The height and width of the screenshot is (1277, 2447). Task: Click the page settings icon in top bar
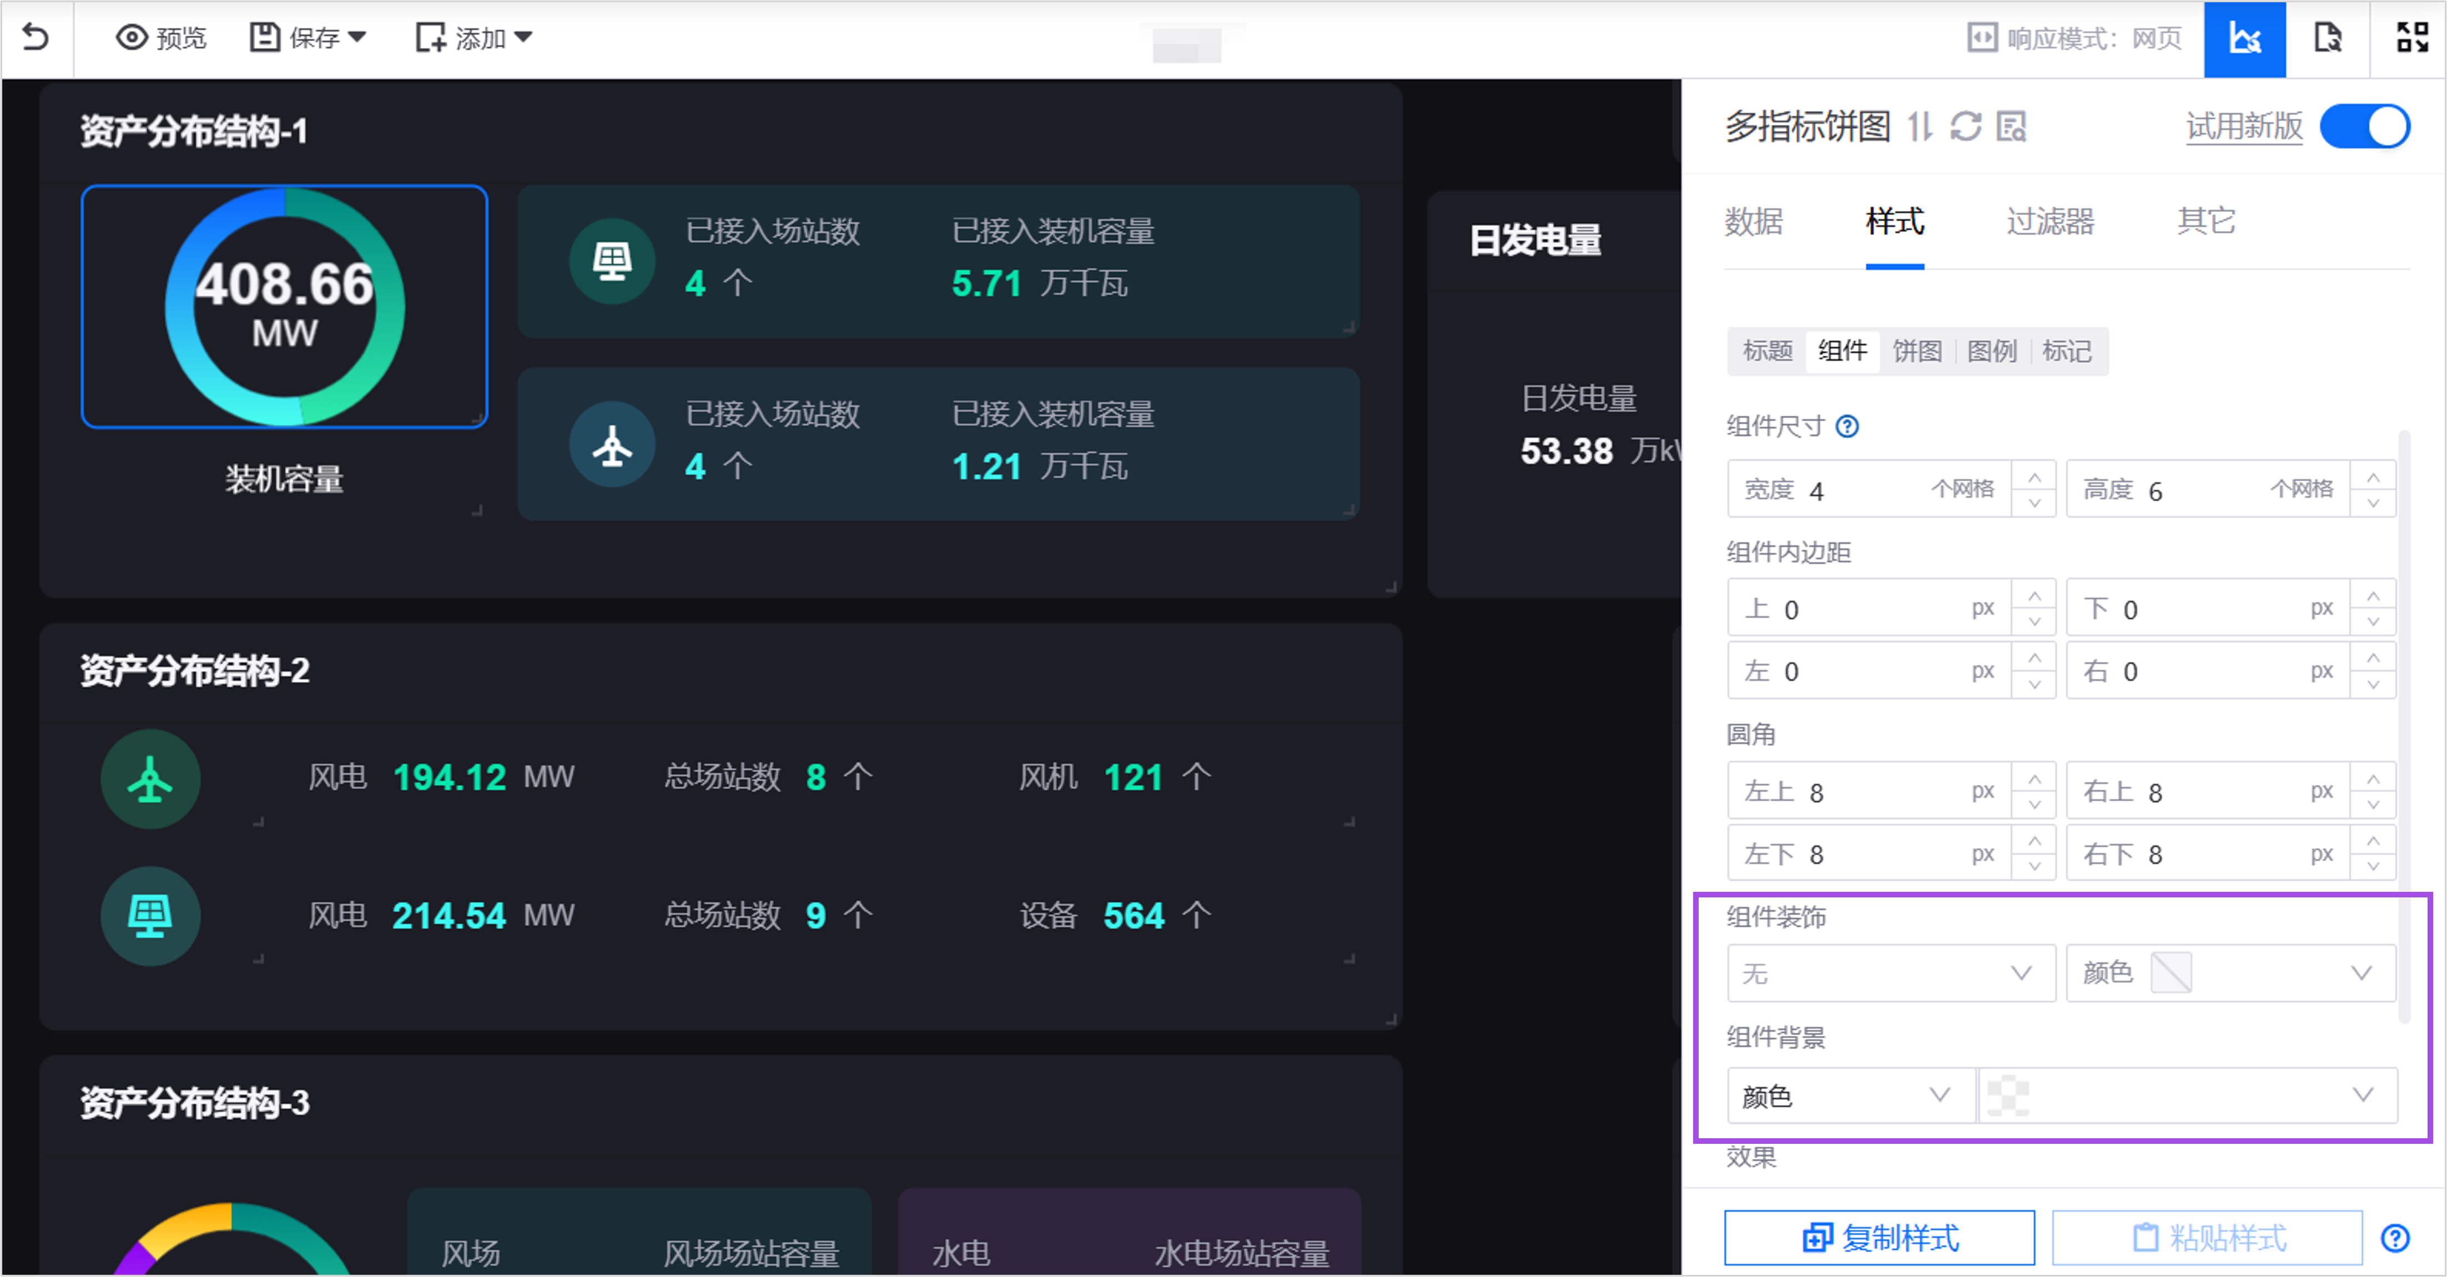click(x=2327, y=39)
